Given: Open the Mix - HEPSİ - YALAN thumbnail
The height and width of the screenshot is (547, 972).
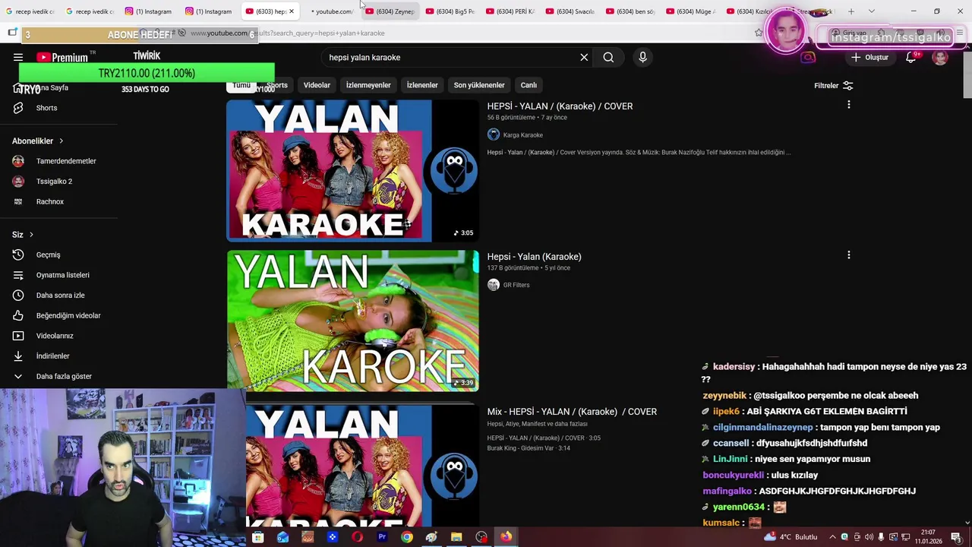Looking at the screenshot, I should 363,465.
